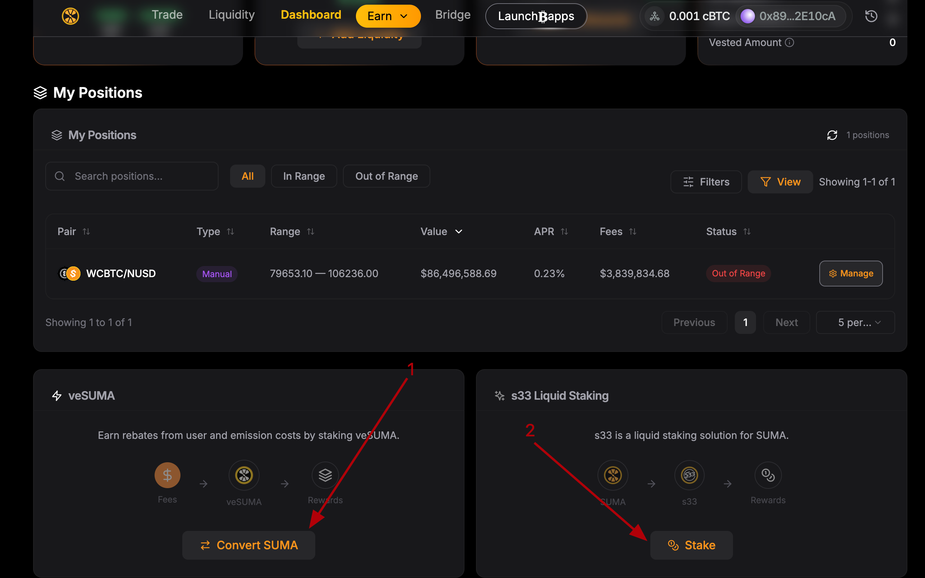Select the All positions filter

(x=247, y=176)
